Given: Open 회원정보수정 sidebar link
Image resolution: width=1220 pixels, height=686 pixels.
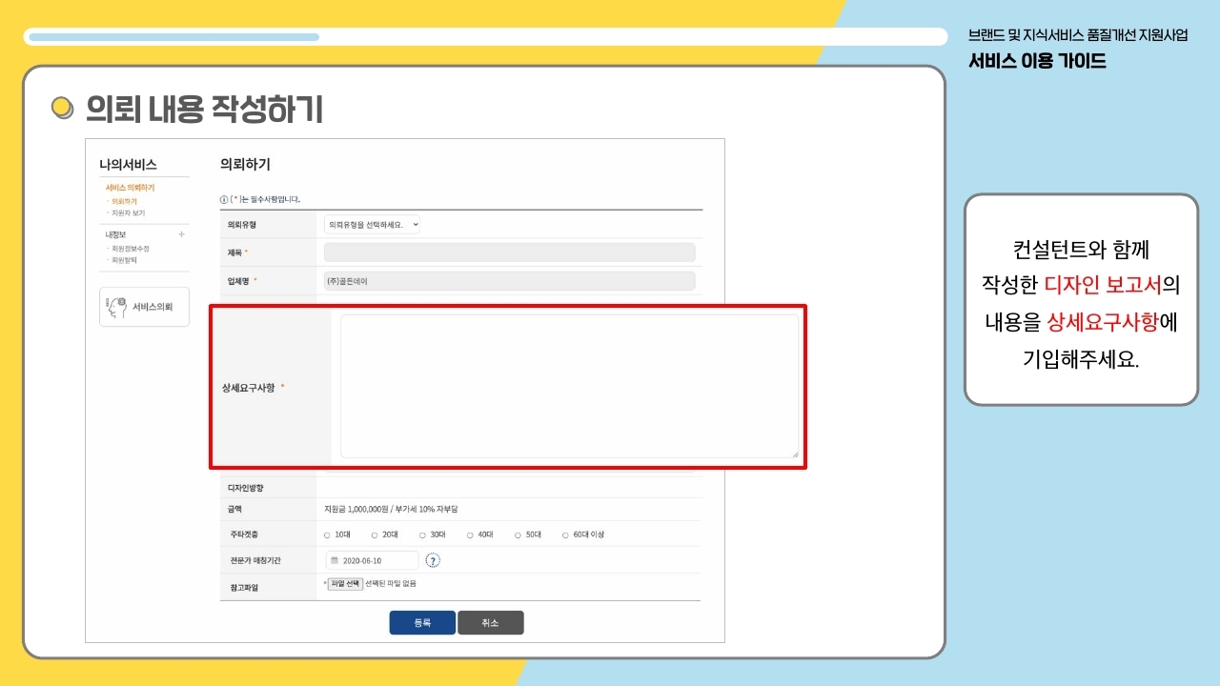Looking at the screenshot, I should click(x=131, y=249).
